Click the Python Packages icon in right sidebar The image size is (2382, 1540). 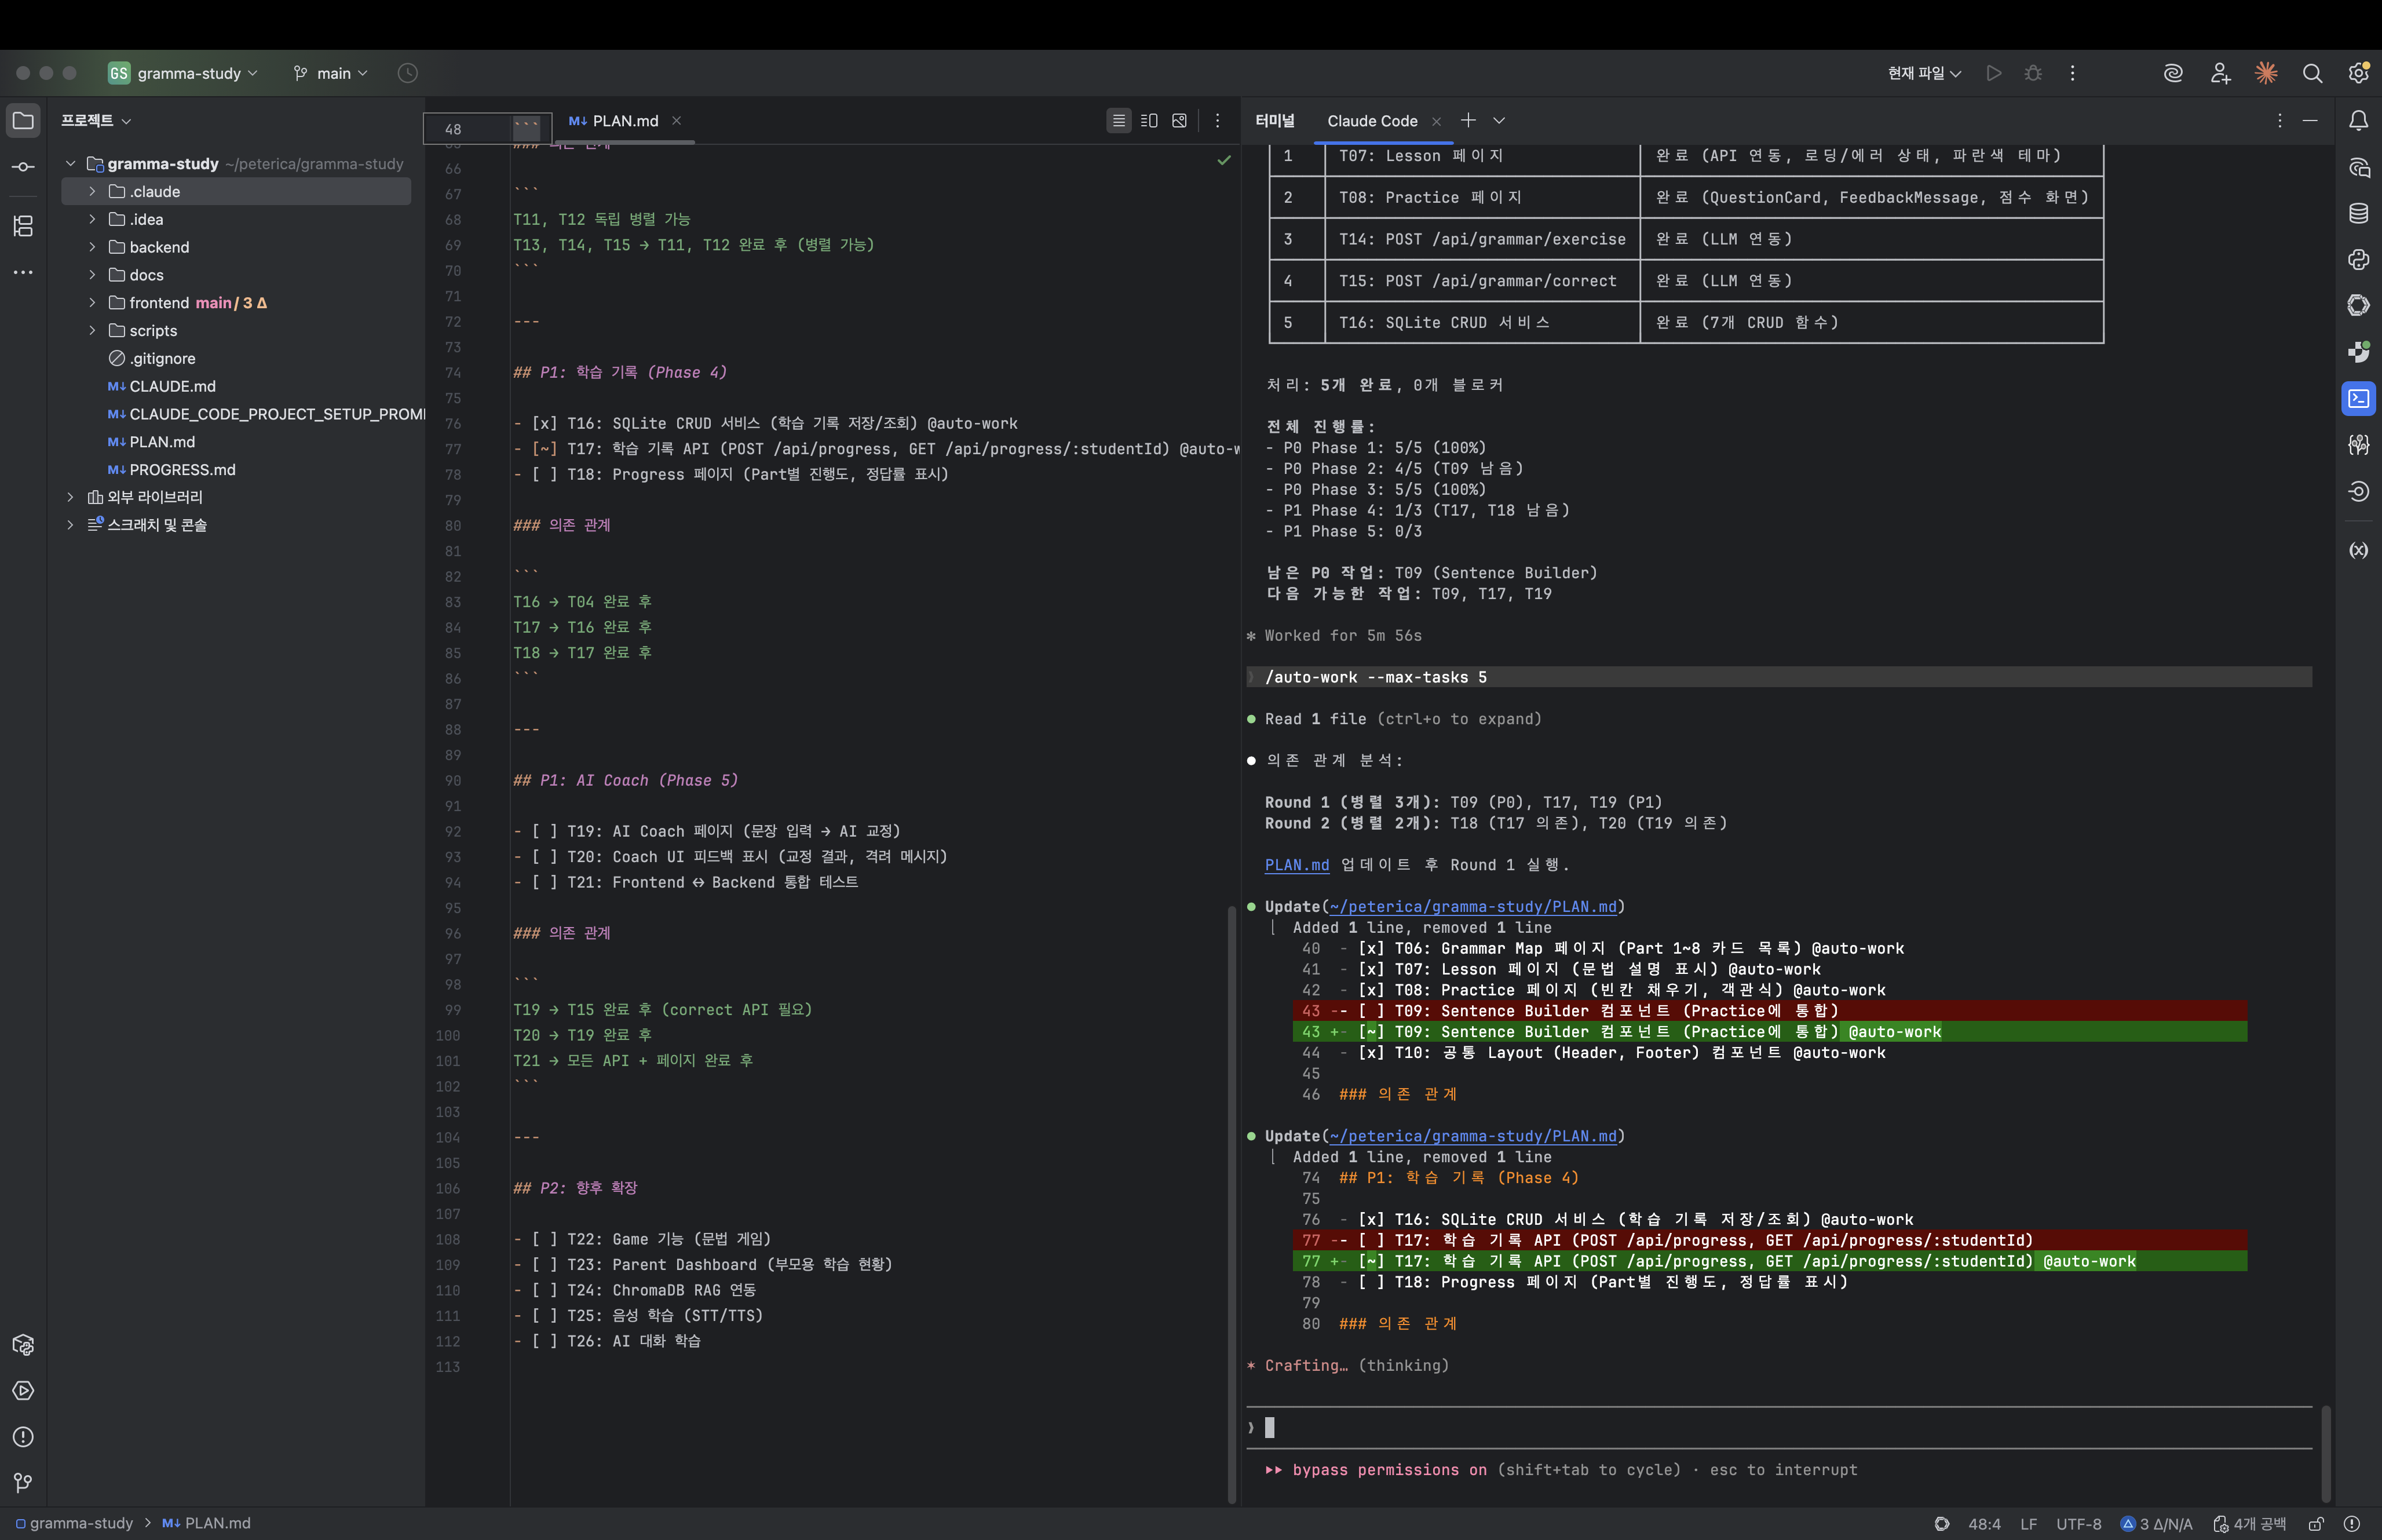point(2358,259)
